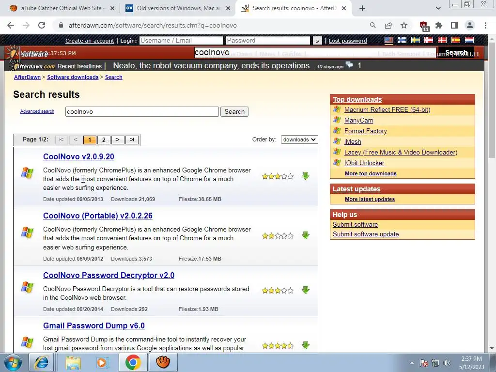
Task: Jump to the last results page
Action: (132, 140)
